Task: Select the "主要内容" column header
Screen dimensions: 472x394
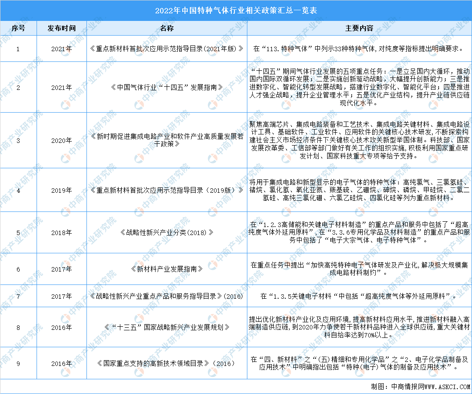Action: [359, 28]
